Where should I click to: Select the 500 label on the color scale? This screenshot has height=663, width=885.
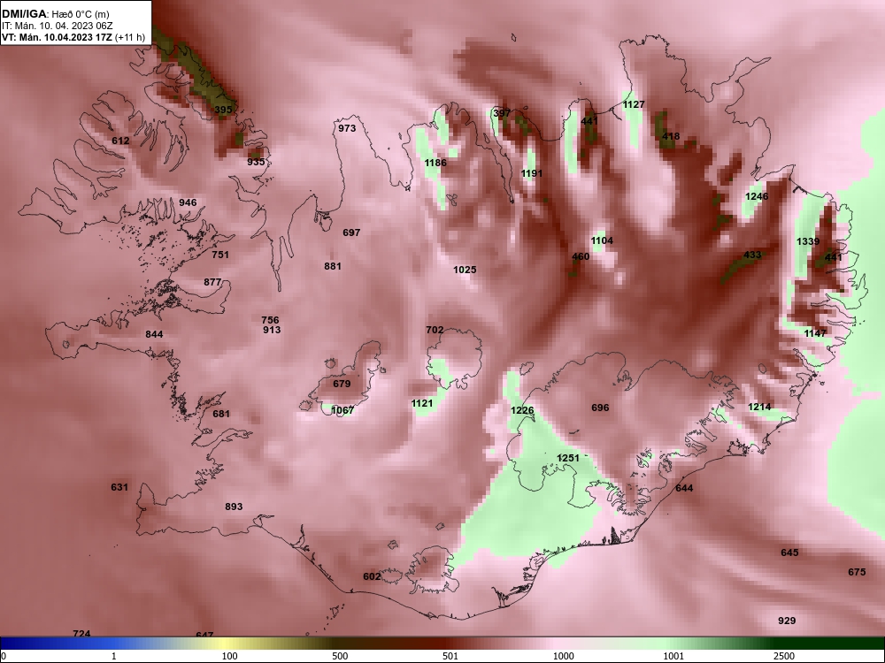[341, 656]
